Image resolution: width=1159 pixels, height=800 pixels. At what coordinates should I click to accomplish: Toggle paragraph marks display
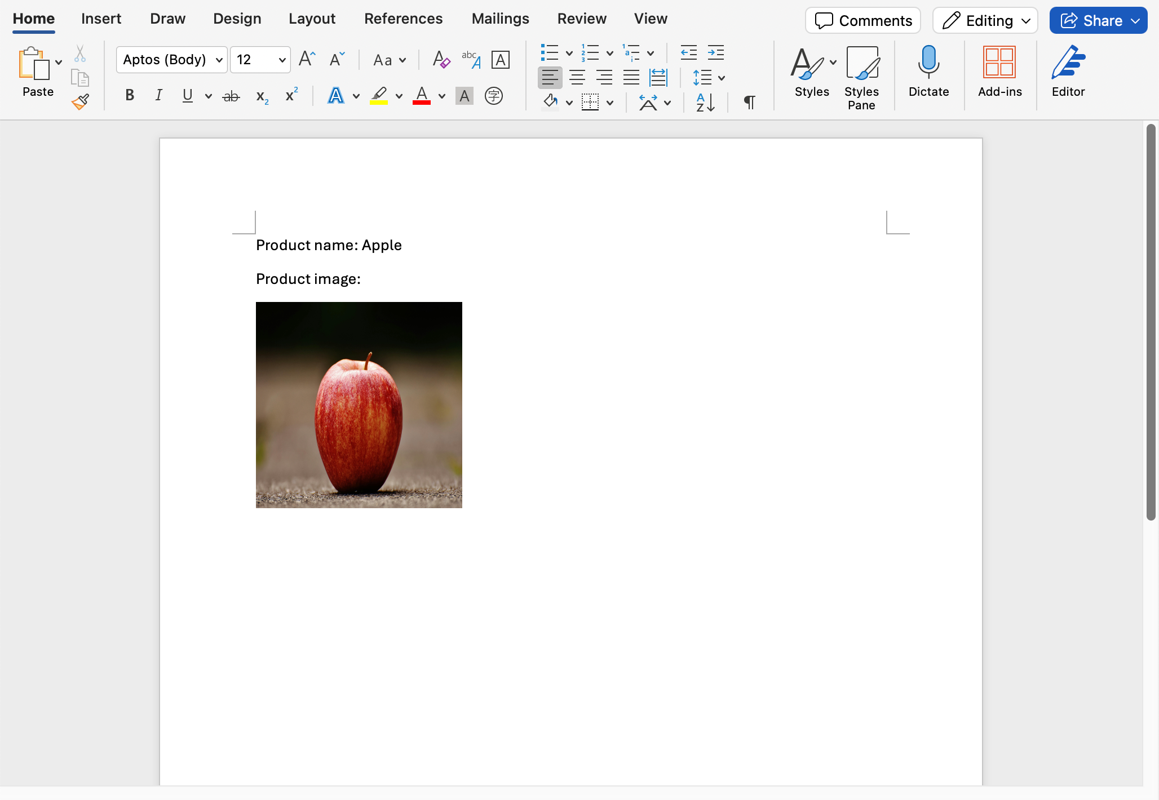coord(749,103)
